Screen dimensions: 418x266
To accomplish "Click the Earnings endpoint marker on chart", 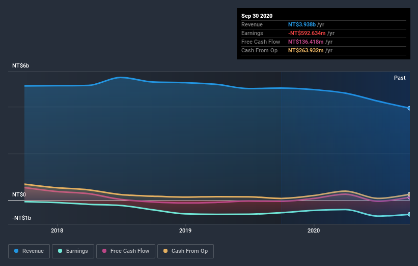I will pyautogui.click(x=409, y=214).
